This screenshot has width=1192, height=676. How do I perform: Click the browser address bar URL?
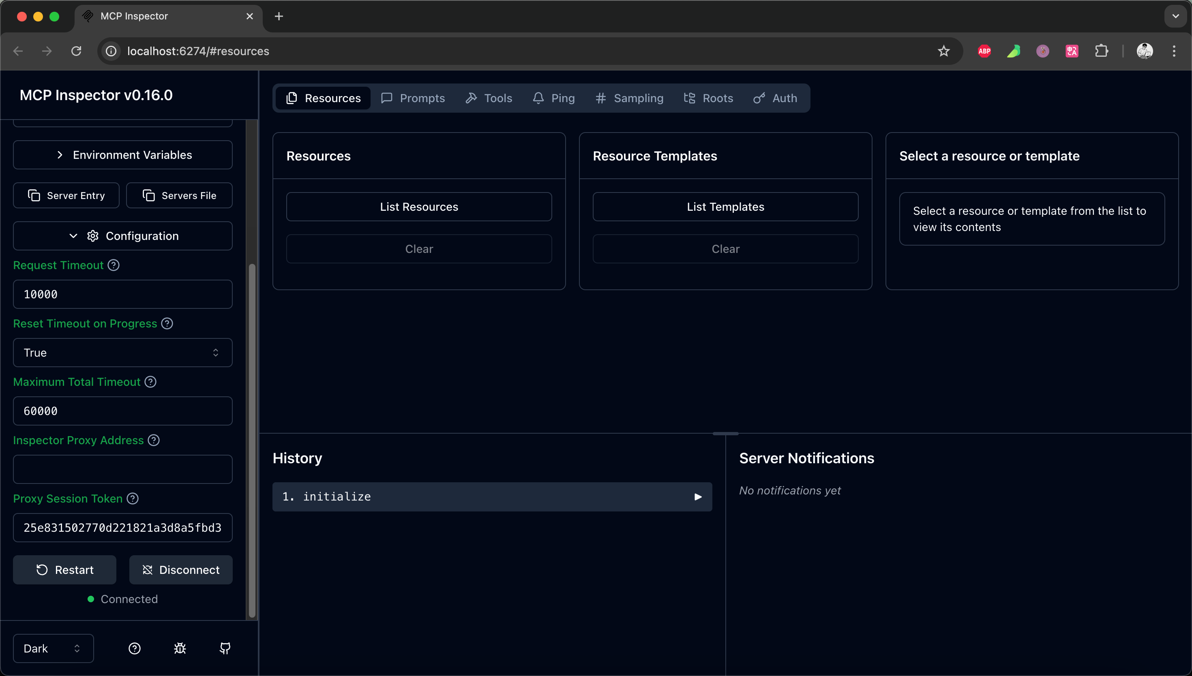click(x=198, y=51)
